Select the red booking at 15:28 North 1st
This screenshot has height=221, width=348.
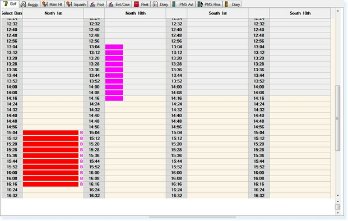coord(50,150)
